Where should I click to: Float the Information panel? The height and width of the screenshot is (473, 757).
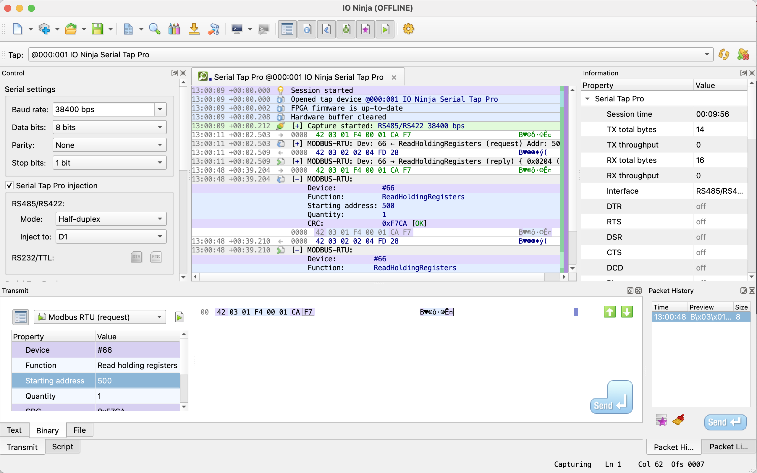pos(744,73)
